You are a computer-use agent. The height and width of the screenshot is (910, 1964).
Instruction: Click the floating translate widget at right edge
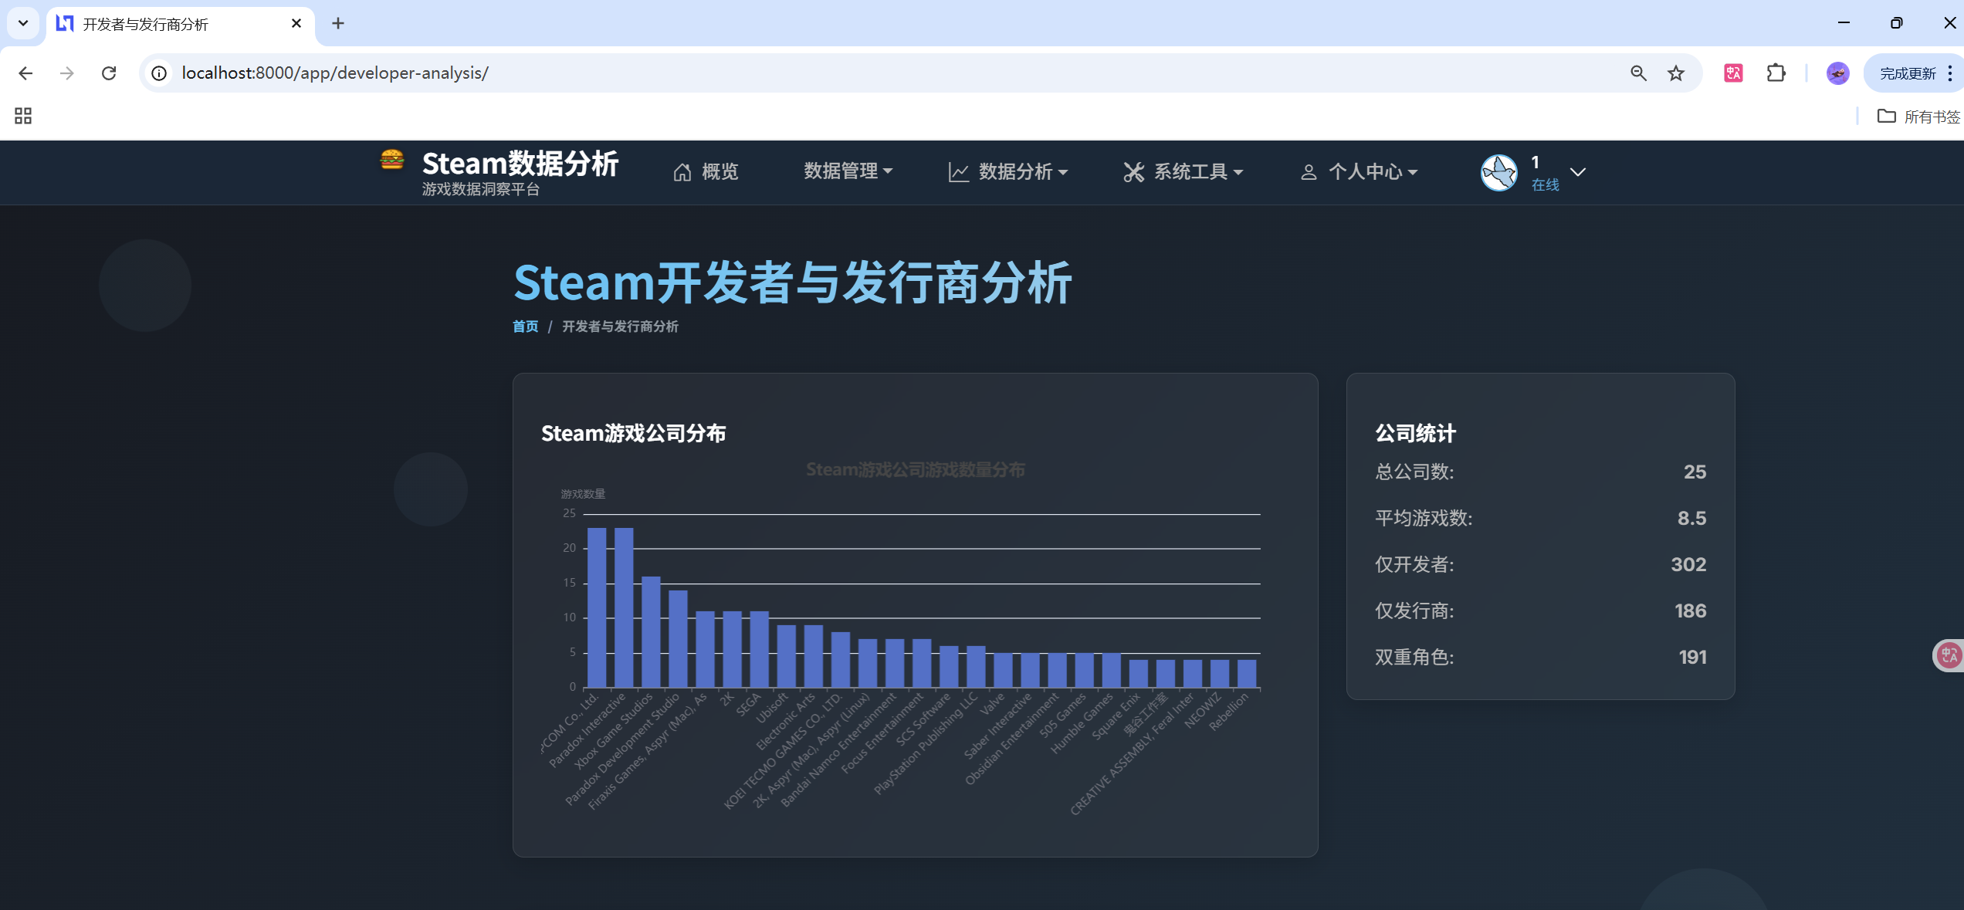(1949, 656)
